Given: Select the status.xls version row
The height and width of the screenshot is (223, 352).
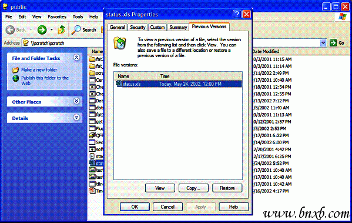Looking at the screenshot, I should point(178,84).
